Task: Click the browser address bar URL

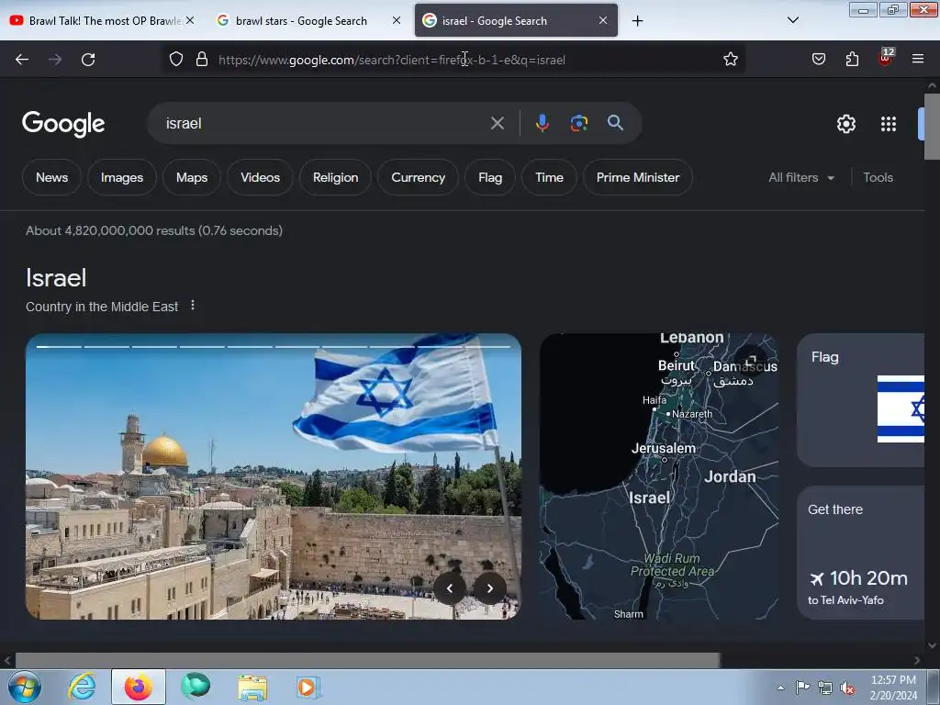Action: pyautogui.click(x=391, y=60)
